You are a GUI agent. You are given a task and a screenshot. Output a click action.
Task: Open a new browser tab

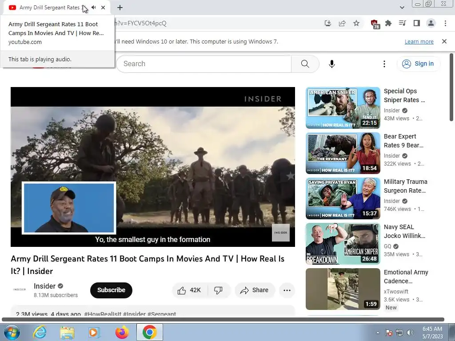pos(120,8)
